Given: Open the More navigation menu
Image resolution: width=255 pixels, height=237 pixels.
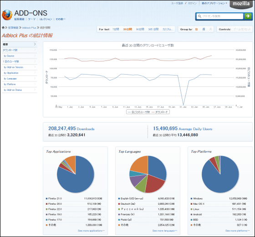Looking at the screenshot, I should point(61,19).
